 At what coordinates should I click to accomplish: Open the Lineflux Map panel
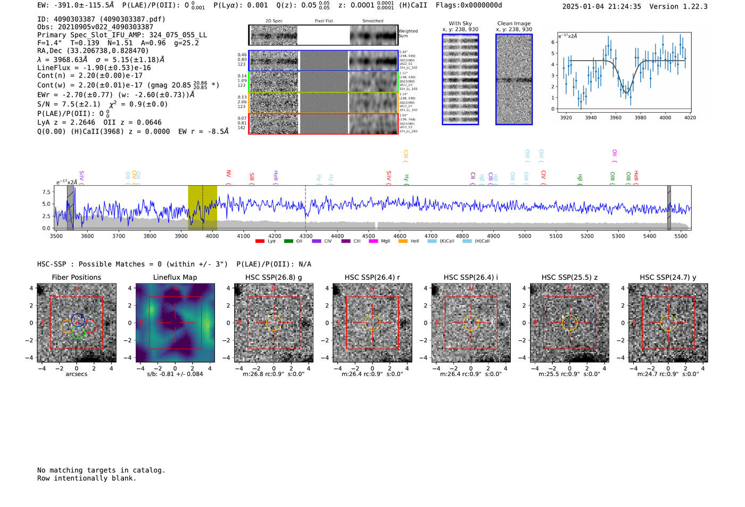coord(175,323)
